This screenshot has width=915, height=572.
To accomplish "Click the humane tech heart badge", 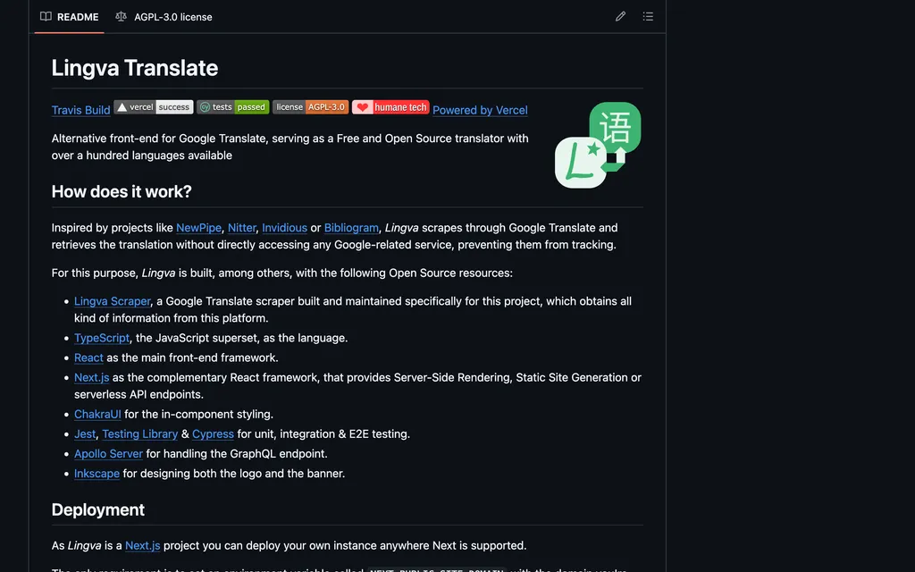I will pyautogui.click(x=390, y=107).
